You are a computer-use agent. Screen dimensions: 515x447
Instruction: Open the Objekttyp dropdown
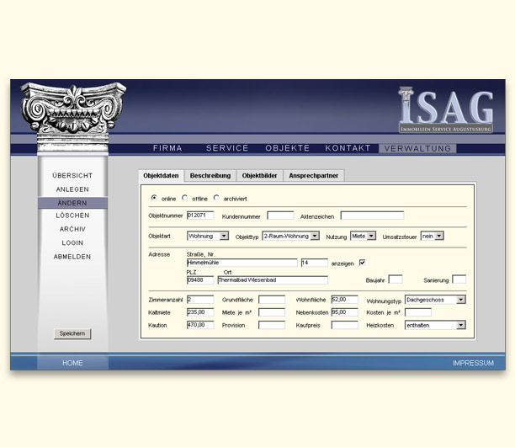tap(290, 237)
